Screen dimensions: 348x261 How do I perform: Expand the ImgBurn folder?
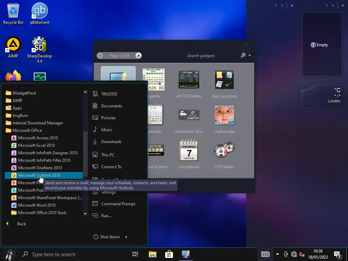coord(17,116)
